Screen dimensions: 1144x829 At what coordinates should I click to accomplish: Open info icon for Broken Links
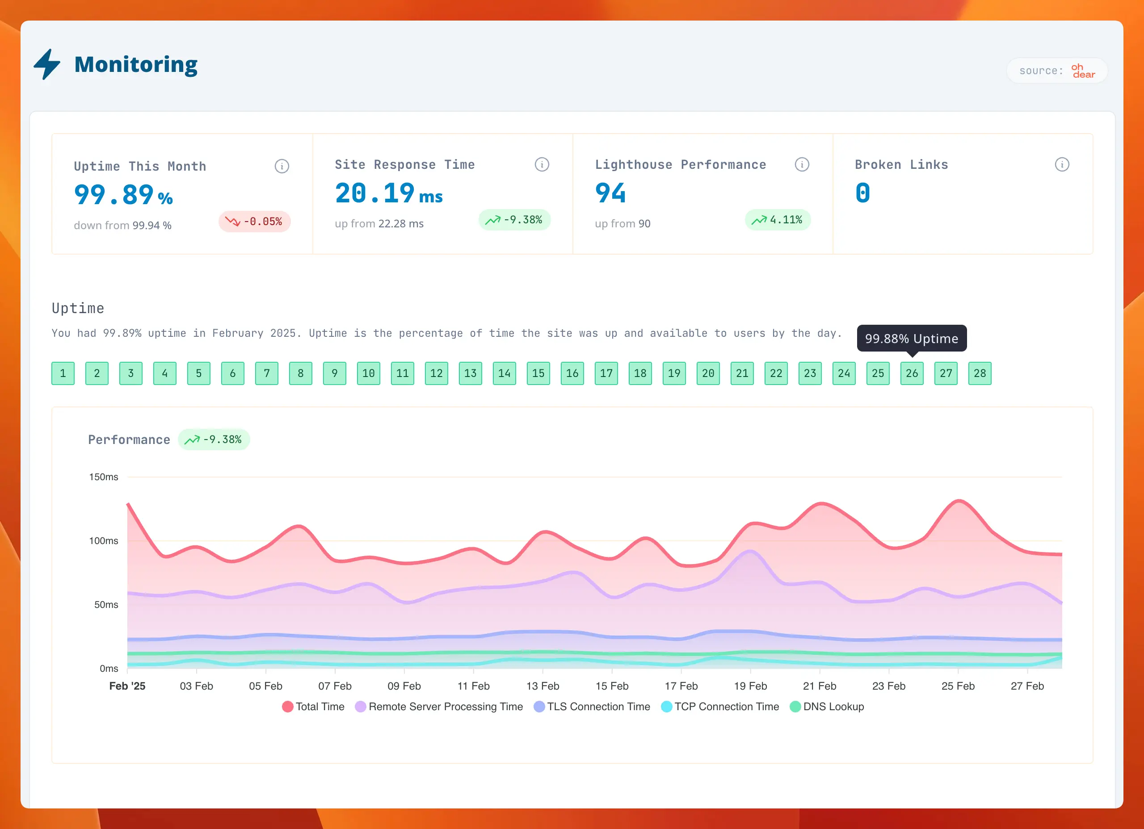pyautogui.click(x=1062, y=164)
